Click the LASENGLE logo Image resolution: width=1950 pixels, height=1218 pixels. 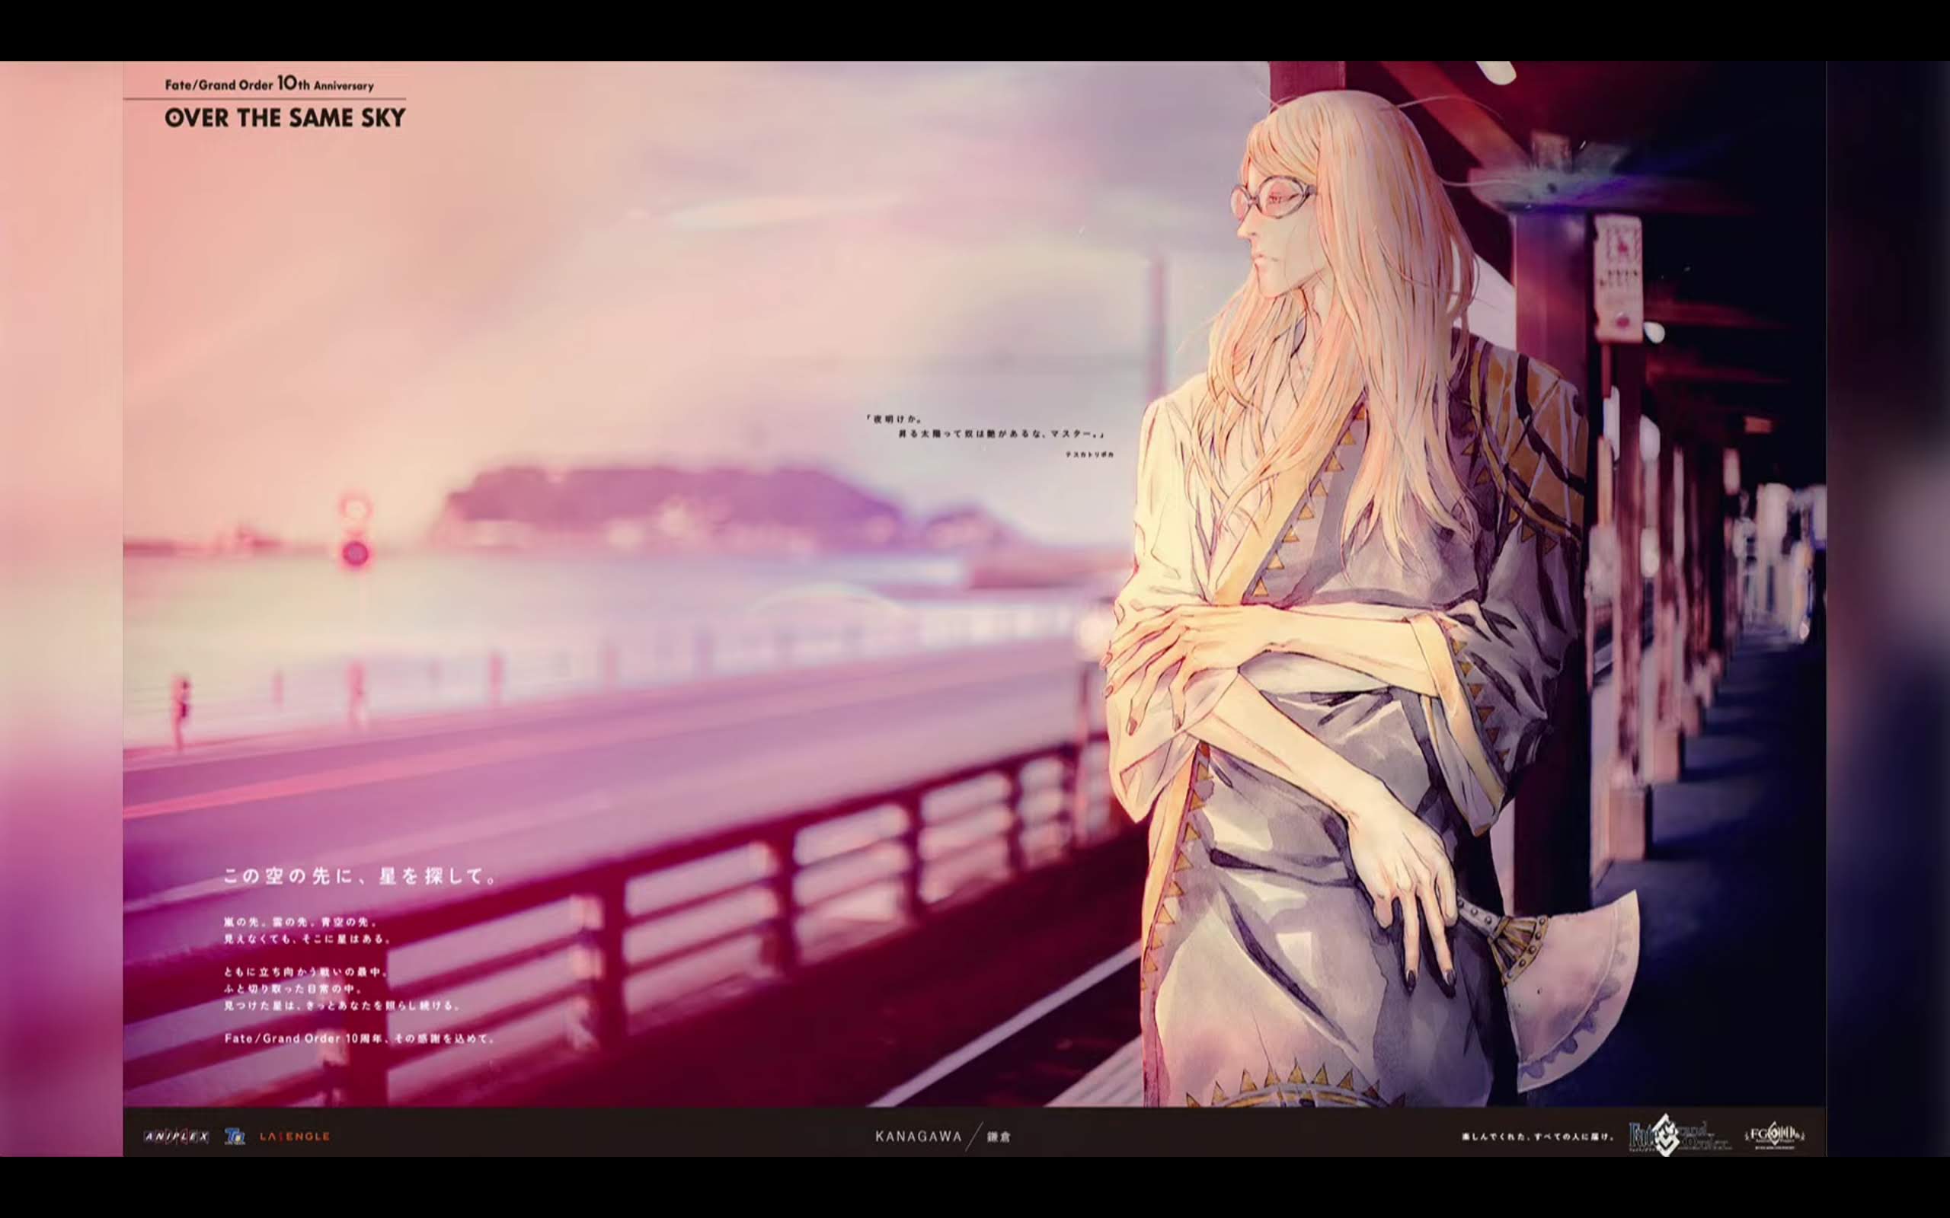pos(294,1137)
